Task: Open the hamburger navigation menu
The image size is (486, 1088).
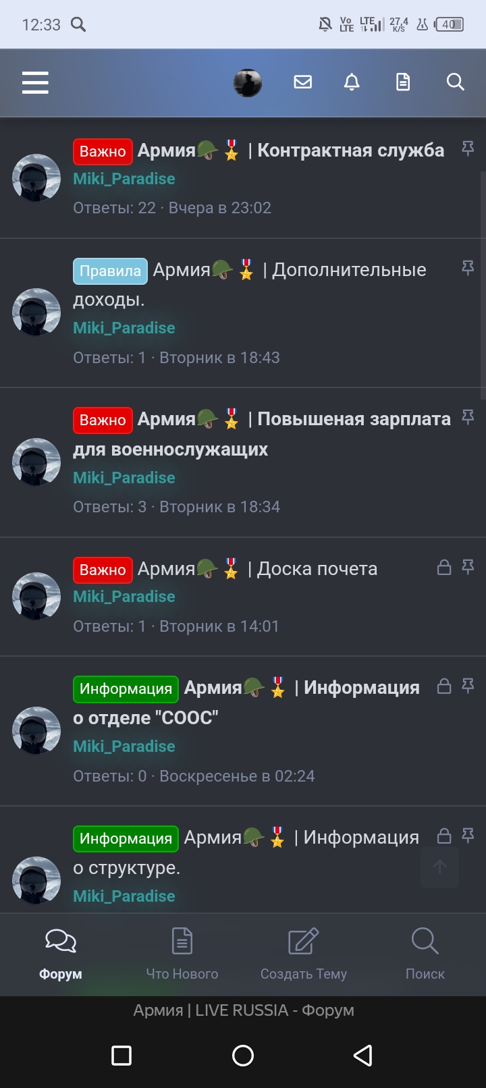Action: (x=35, y=82)
